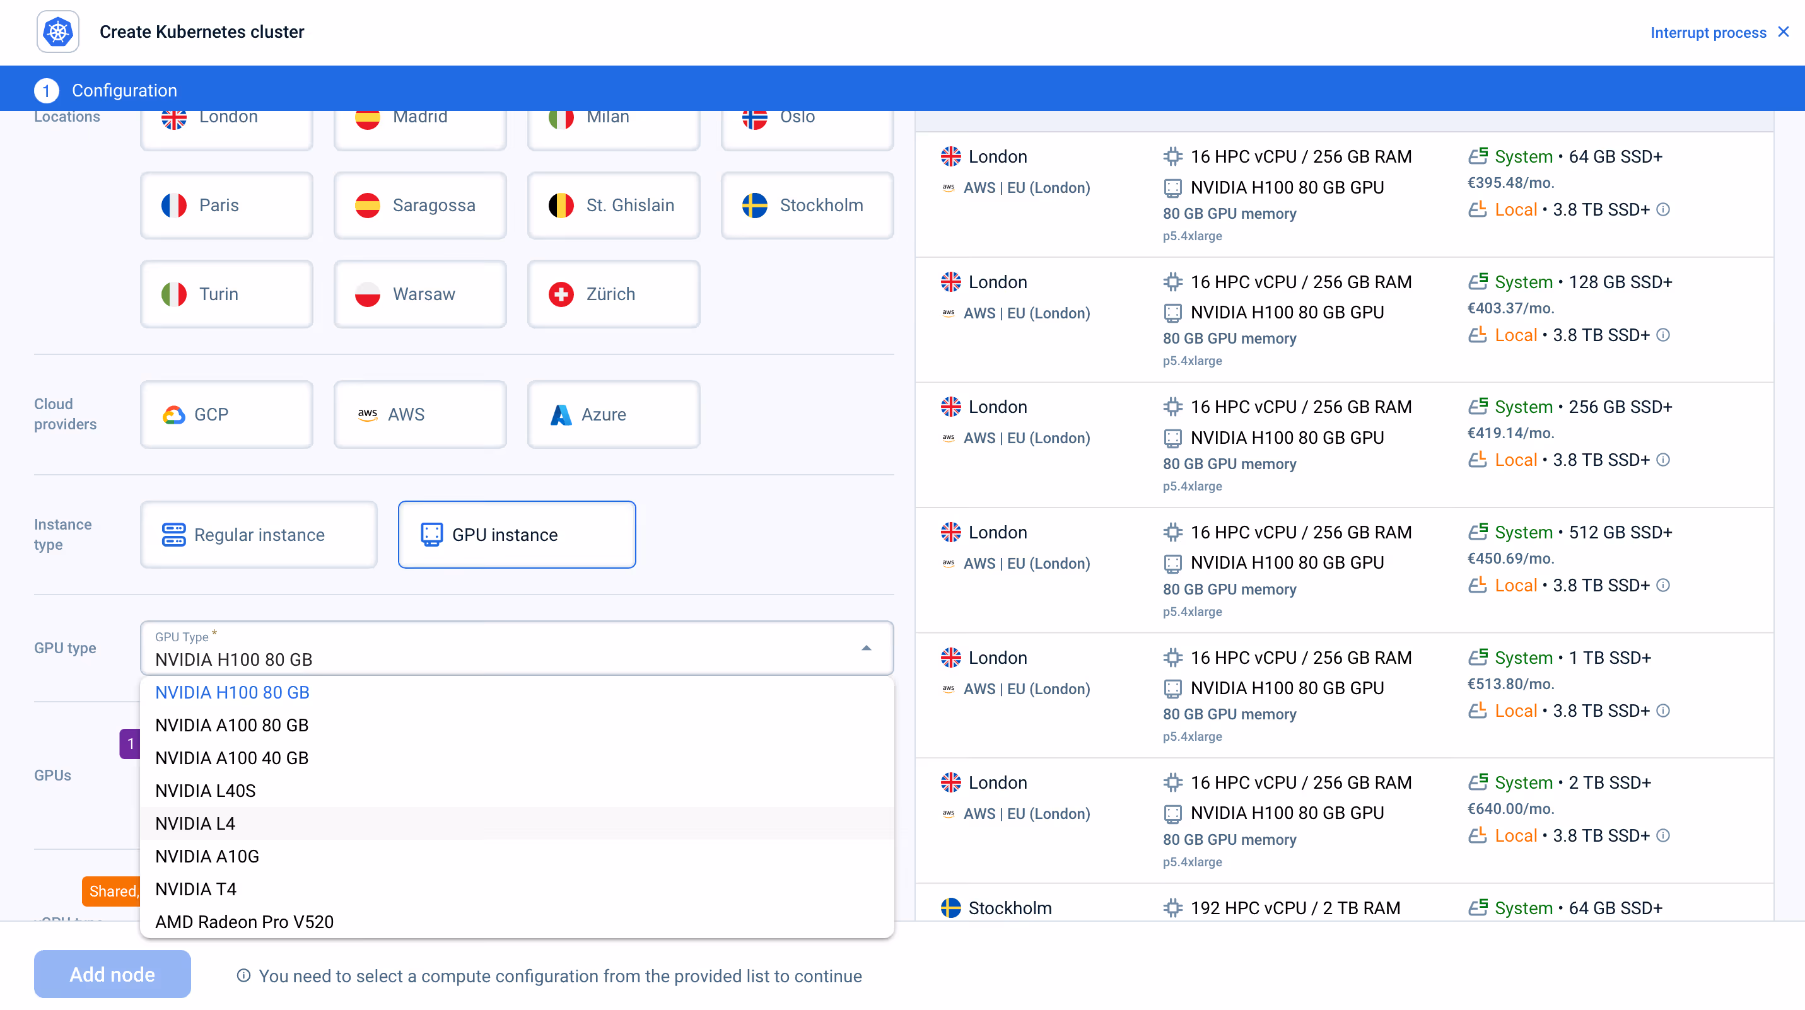The image size is (1805, 1010).
Task: Click the Interrupt process link
Action: [1708, 32]
